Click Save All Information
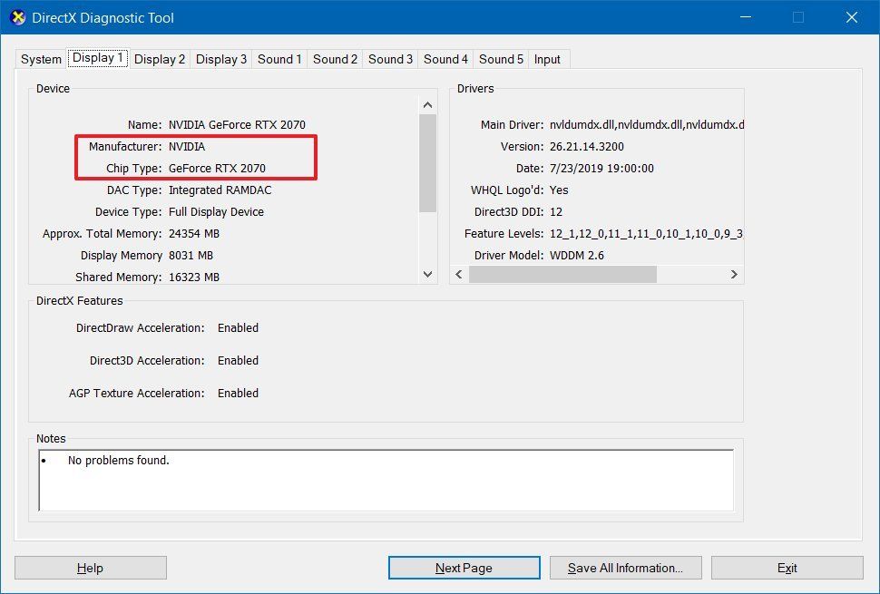 click(625, 567)
